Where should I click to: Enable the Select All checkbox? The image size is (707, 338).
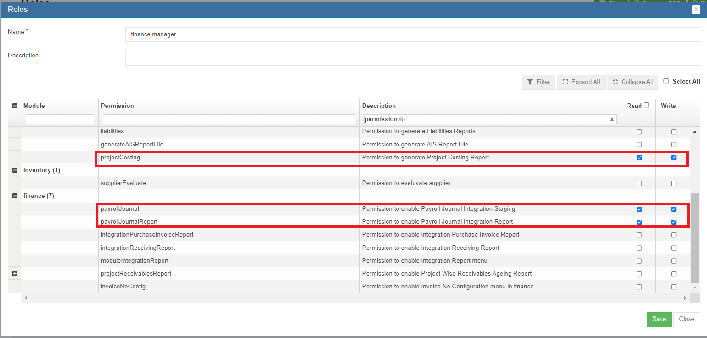point(666,81)
